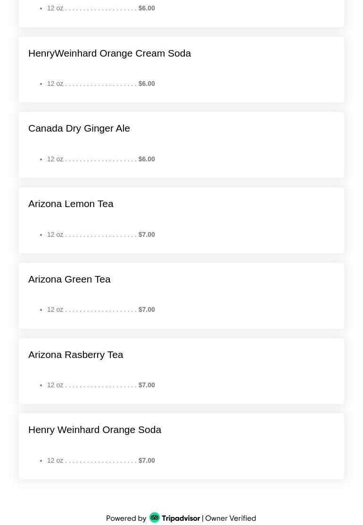Screen dimensions: 363x525
Task: Click the $7.00 price under Arizona Lemon Tea
Action: pyautogui.click(x=147, y=234)
